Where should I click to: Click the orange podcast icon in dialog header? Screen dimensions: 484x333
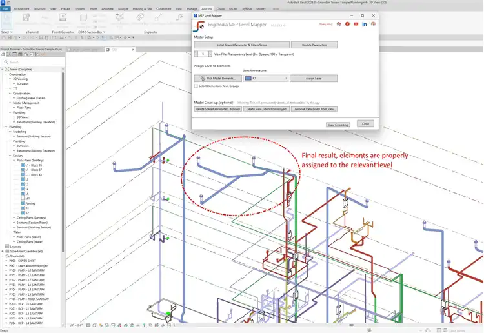[x=373, y=24]
